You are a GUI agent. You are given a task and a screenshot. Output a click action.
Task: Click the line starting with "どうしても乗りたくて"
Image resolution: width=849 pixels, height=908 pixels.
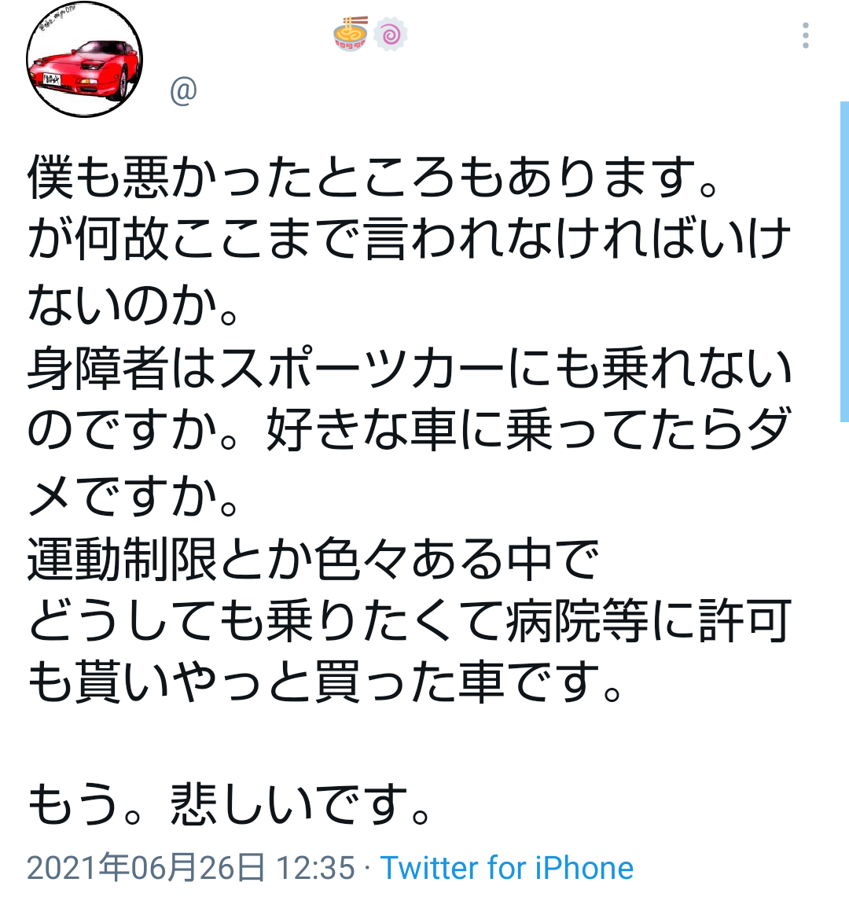[x=409, y=621]
